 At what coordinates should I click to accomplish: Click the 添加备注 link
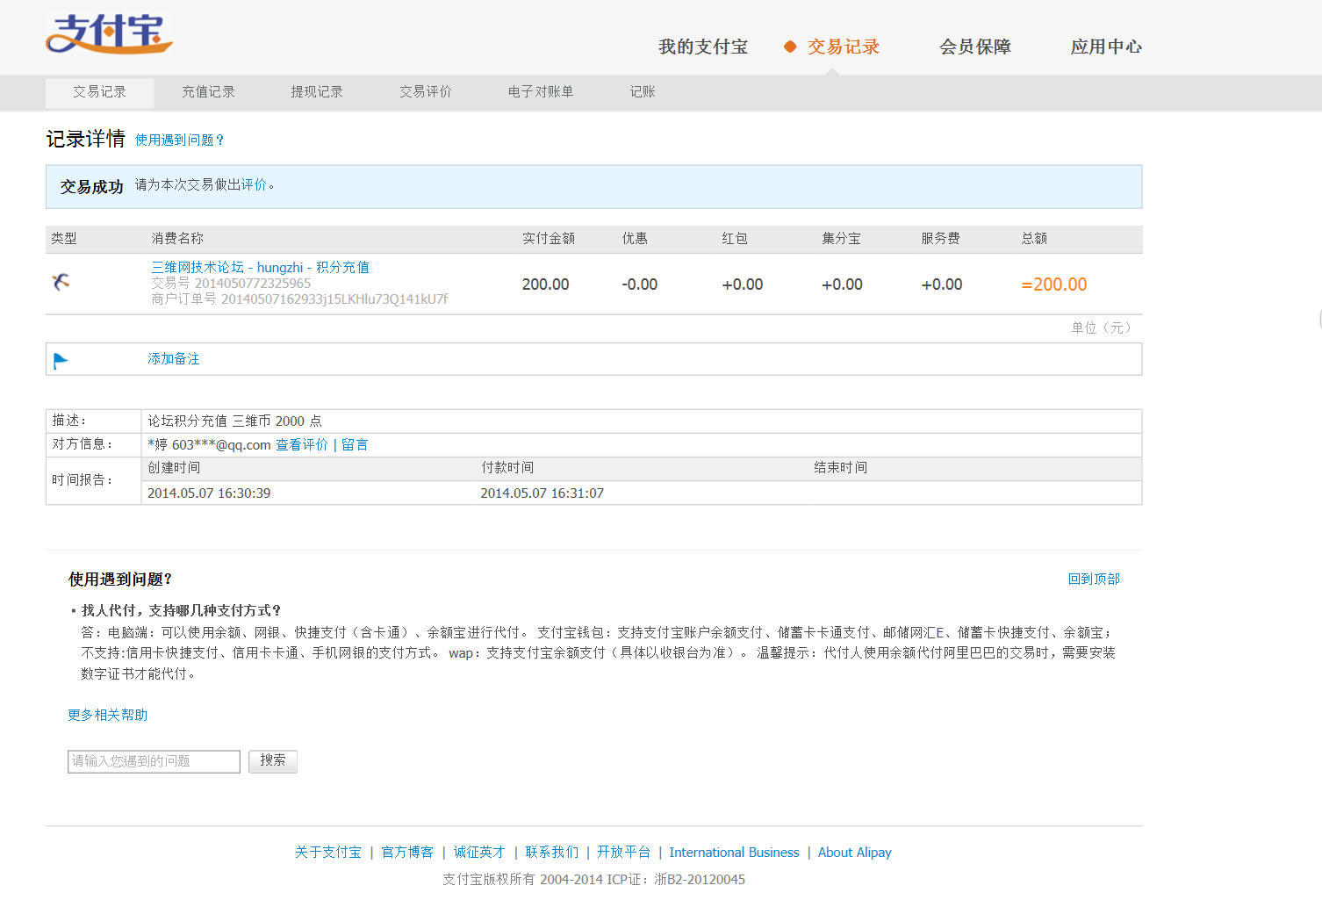click(174, 359)
